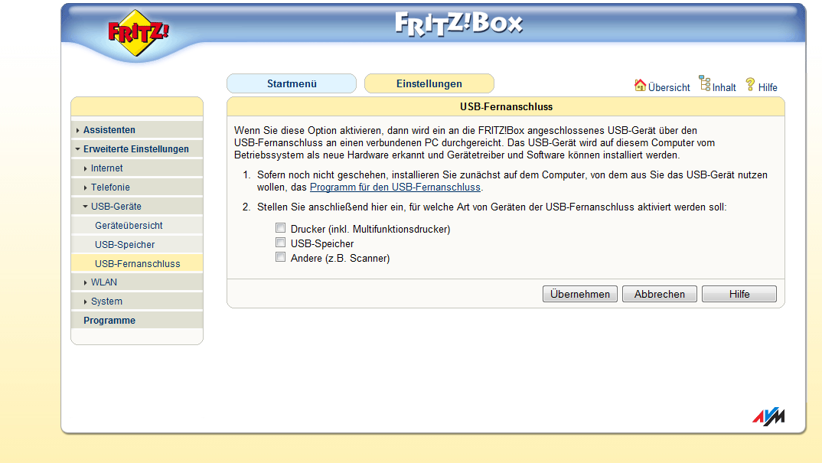Screen dimensions: 822x463
Task: Open the Hilfe link at top right
Action: click(x=768, y=87)
